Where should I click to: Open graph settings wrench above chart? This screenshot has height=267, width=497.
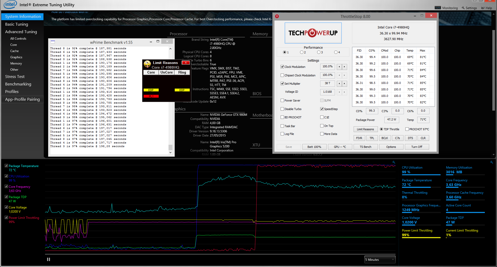tap(394, 162)
